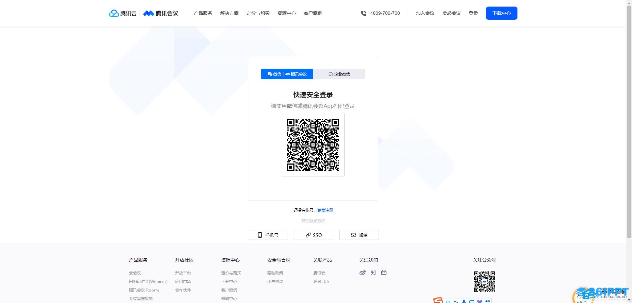Open the 产品服务 nav menu
This screenshot has width=632, height=303.
(203, 13)
